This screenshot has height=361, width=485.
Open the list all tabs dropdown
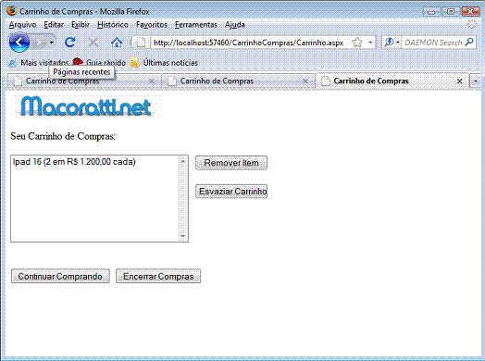click(476, 81)
